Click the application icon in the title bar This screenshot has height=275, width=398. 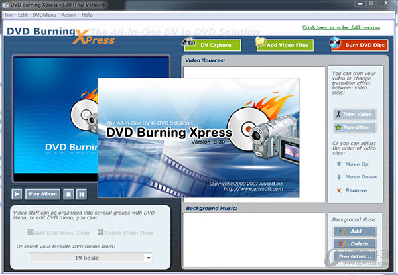click(x=5, y=5)
